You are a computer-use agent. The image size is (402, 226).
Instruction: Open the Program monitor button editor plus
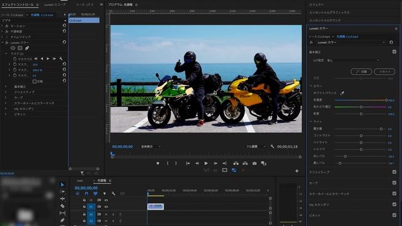[296, 171]
